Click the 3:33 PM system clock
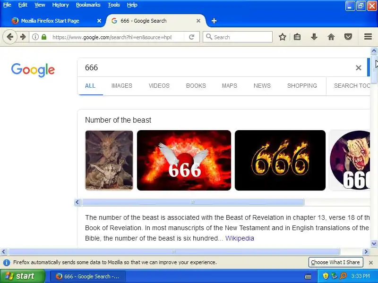The height and width of the screenshot is (283, 378). [x=361, y=276]
